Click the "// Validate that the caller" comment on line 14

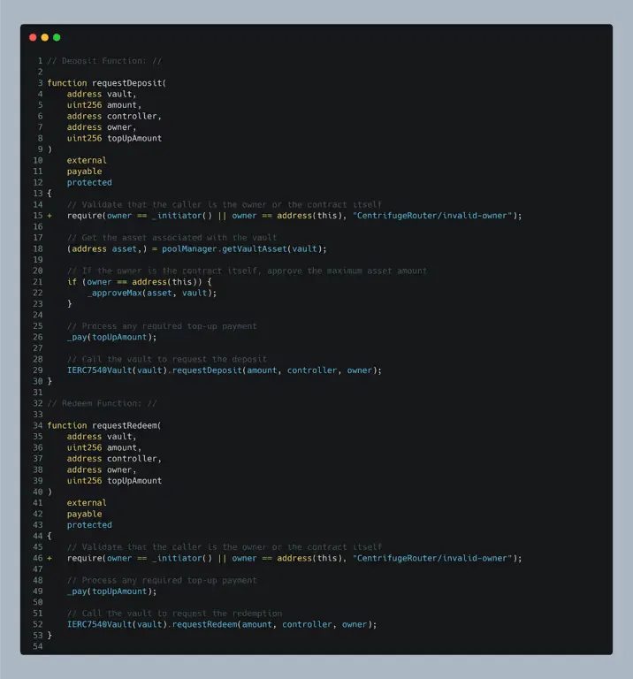click(225, 204)
